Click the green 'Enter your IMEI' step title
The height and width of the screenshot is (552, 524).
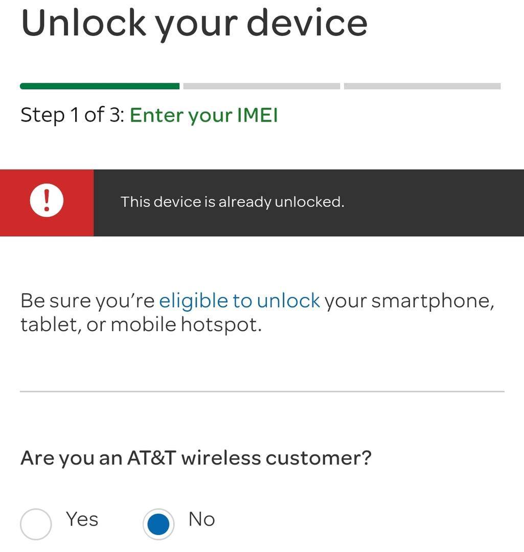click(204, 116)
